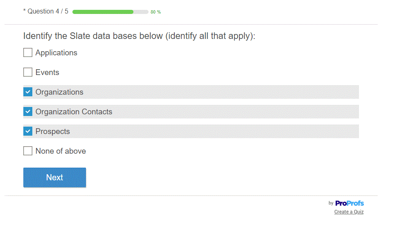This screenshot has height=225, width=397.
Task: Uncheck the Organizations checkbox
Action: point(28,92)
